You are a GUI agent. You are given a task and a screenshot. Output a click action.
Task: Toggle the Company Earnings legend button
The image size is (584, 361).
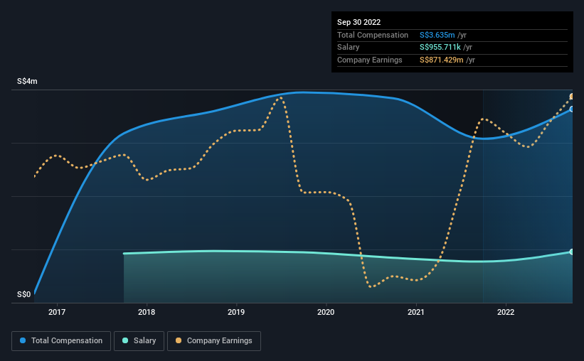214,341
